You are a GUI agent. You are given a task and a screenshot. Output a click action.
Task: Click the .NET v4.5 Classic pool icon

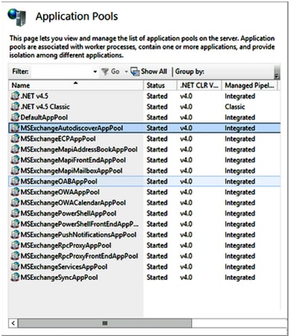(15, 107)
